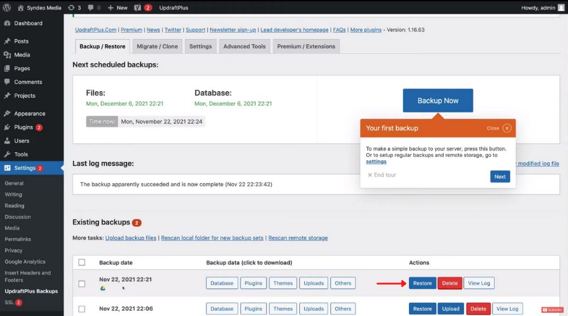568x316 pixels.
Task: Open Dashboard from the sidebar
Action: [28, 23]
